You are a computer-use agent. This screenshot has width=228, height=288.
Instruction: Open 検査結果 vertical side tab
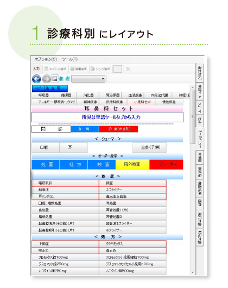click(x=200, y=189)
